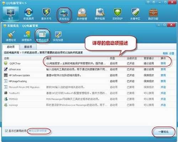The height and width of the screenshot is (142, 178).
Task: Open the toolbox icon in top toolbar
Action: pos(153,14)
